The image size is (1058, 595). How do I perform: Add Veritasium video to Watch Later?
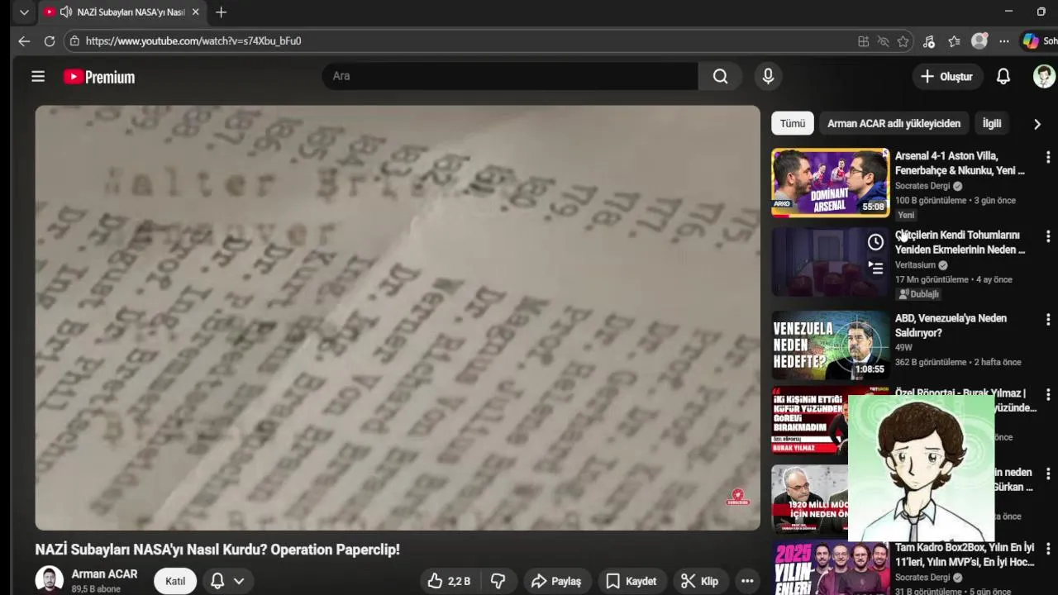(875, 242)
